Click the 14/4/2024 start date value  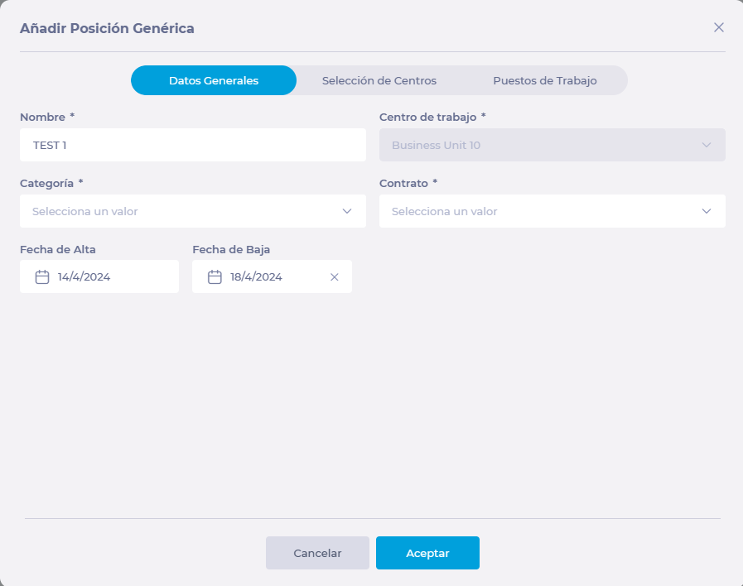[x=84, y=277]
